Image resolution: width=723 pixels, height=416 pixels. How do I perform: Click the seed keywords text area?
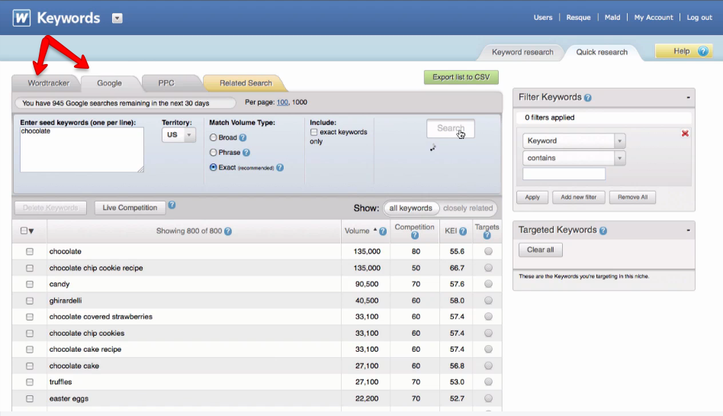[82, 150]
